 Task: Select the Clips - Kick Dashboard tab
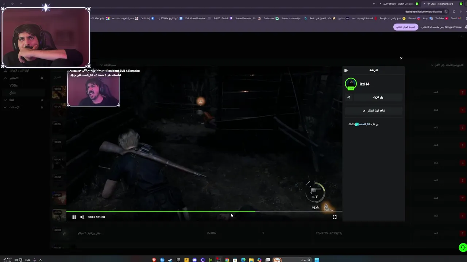coord(441,4)
